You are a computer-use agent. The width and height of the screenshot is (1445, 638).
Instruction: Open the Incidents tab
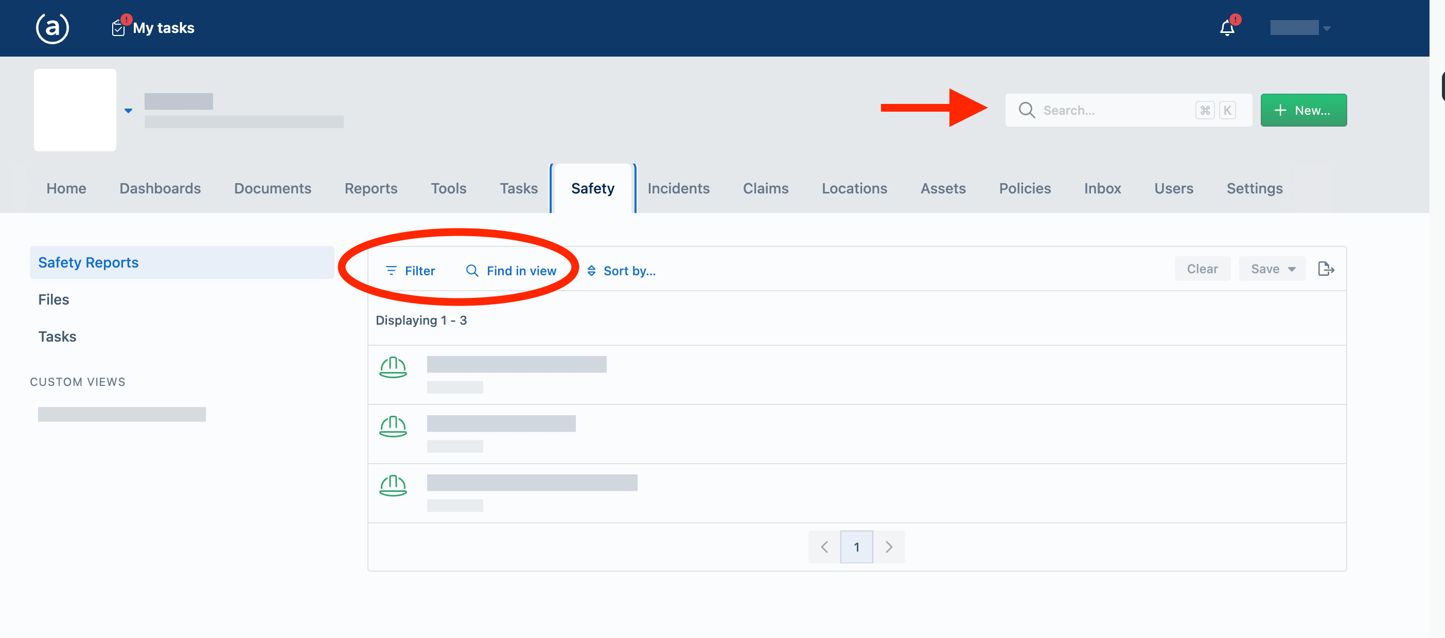(x=678, y=188)
